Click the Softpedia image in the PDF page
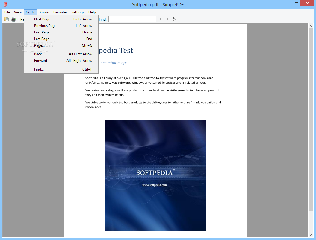The height and width of the screenshot is (240, 316). click(x=155, y=175)
